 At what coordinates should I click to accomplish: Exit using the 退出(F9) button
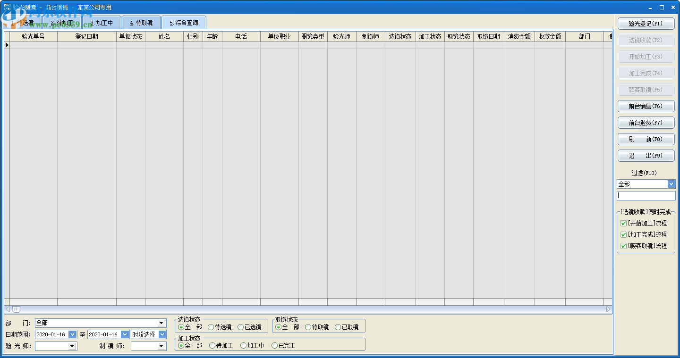[646, 156]
